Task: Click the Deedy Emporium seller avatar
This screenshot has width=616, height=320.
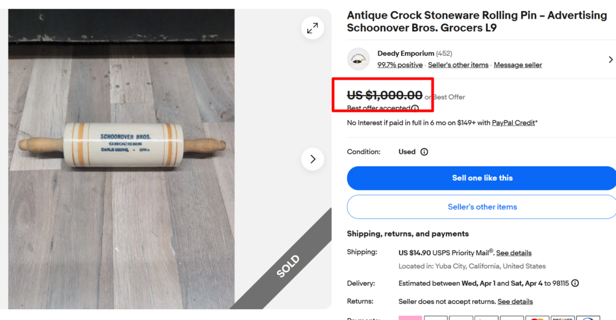Action: [359, 59]
